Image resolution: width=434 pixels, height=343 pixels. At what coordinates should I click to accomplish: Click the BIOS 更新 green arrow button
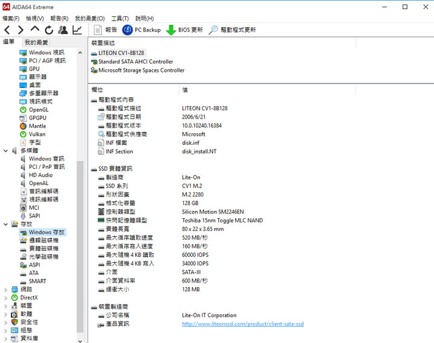pos(184,30)
